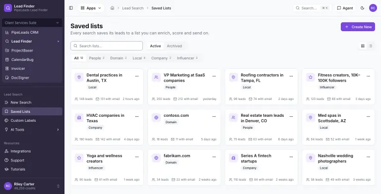Switch to list view
The width and height of the screenshot is (381, 194).
(371, 46)
